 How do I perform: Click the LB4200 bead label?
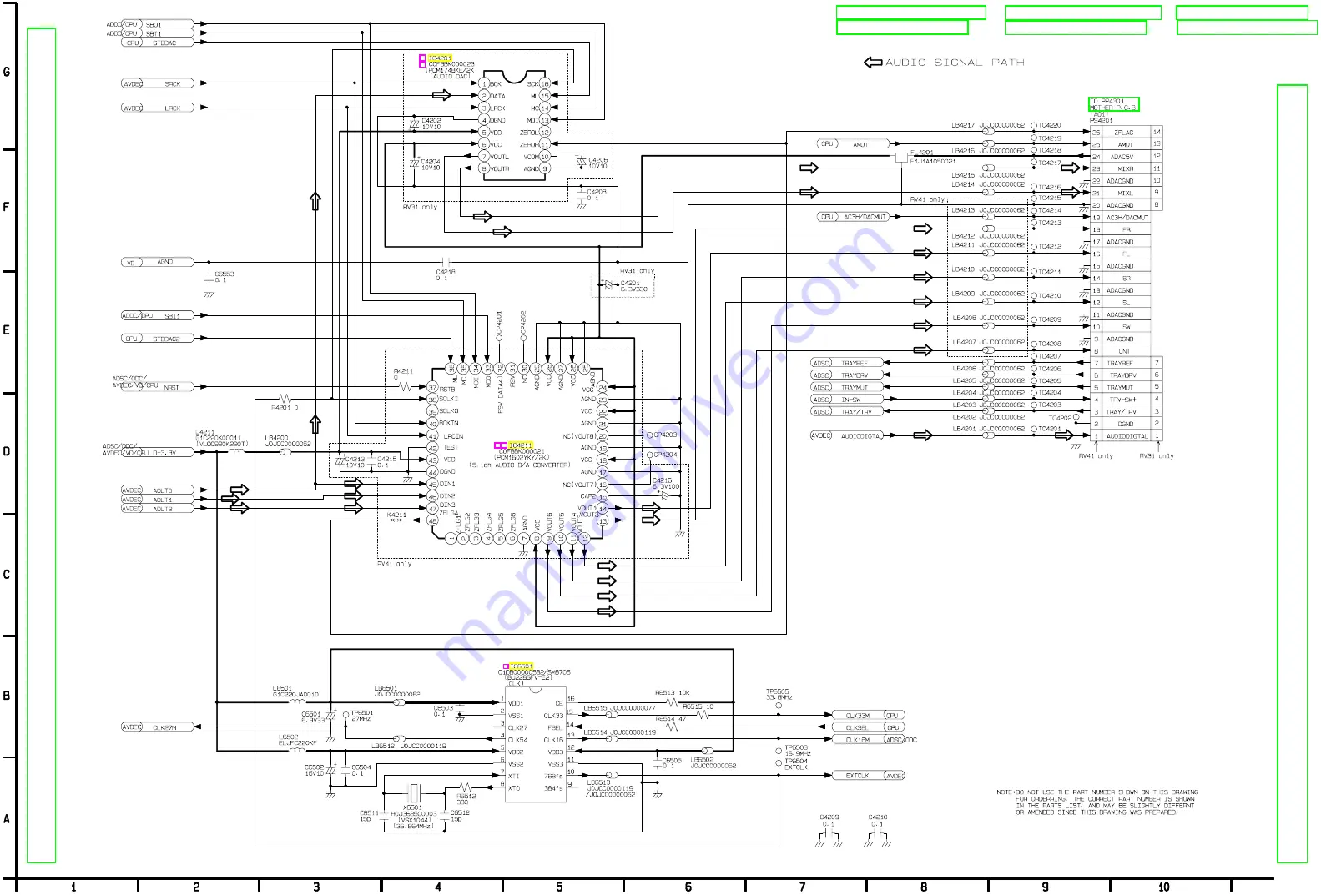276,438
